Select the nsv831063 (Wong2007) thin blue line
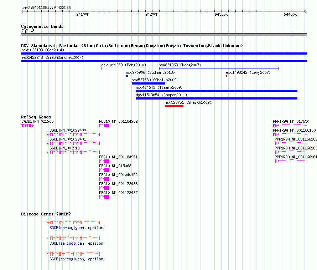317x270 pixels. 219,68
